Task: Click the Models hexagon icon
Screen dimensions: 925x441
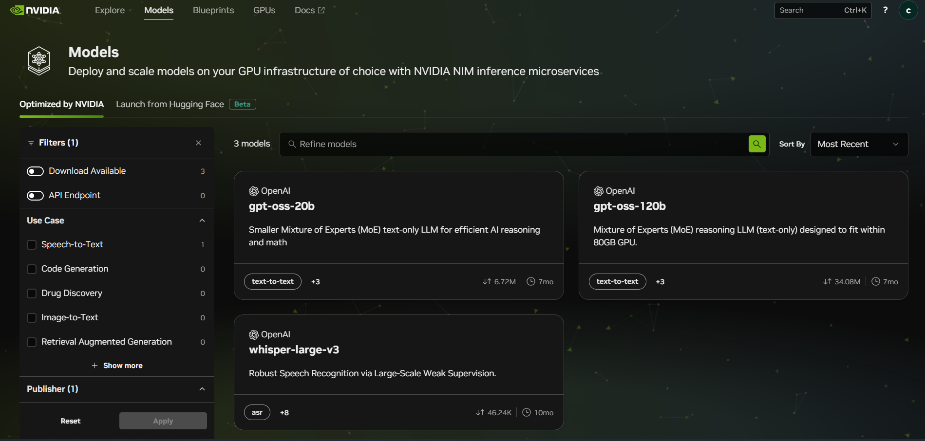Action: (39, 61)
